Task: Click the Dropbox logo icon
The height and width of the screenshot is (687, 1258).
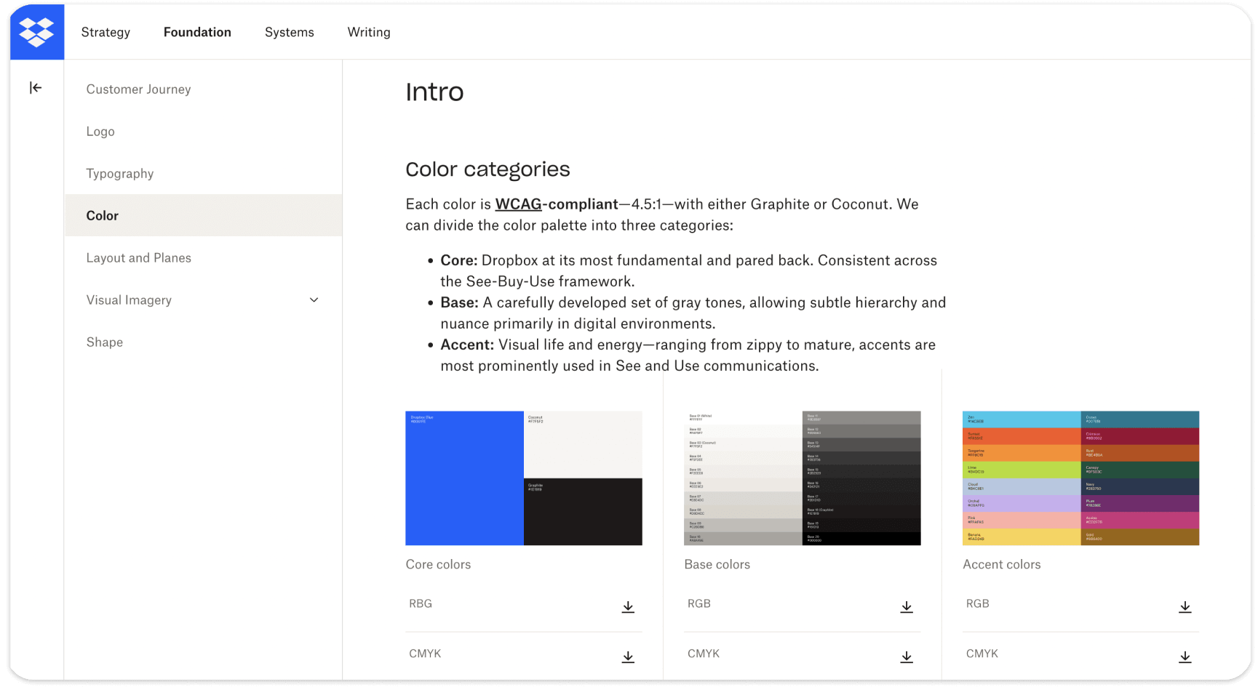Action: click(36, 32)
